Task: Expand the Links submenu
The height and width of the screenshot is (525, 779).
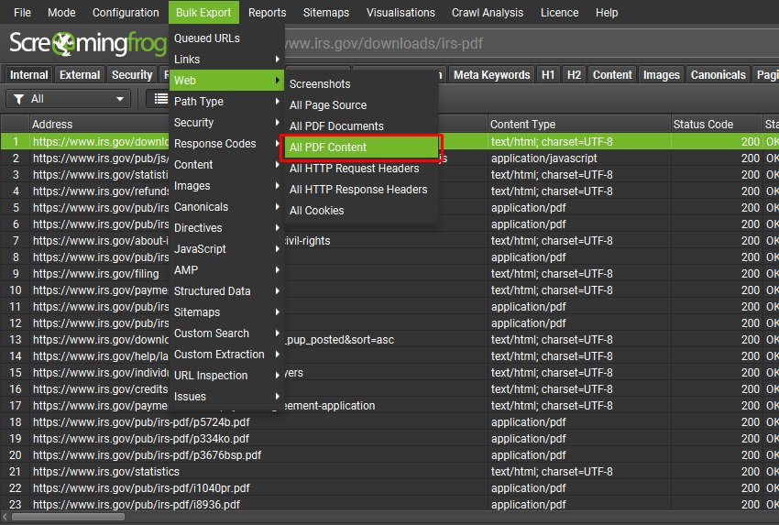Action: coord(226,60)
